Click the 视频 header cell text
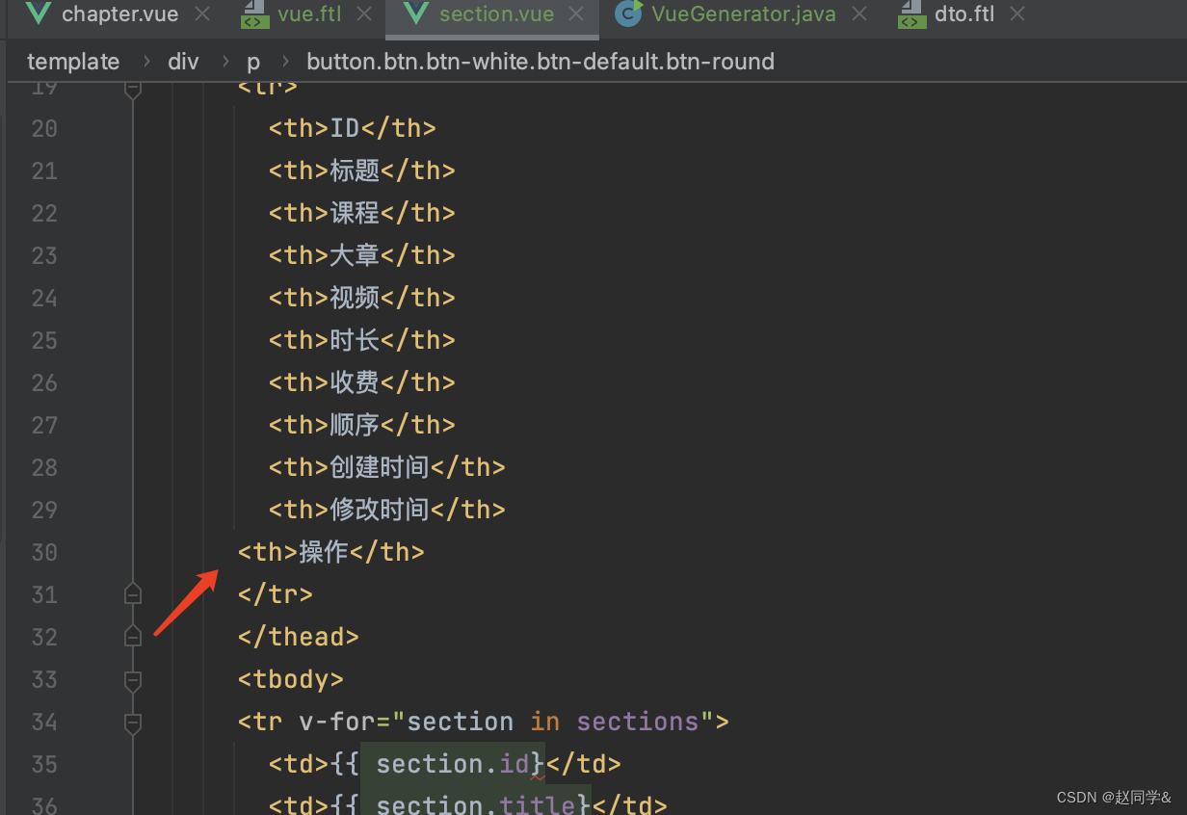The width and height of the screenshot is (1187, 815). (356, 298)
